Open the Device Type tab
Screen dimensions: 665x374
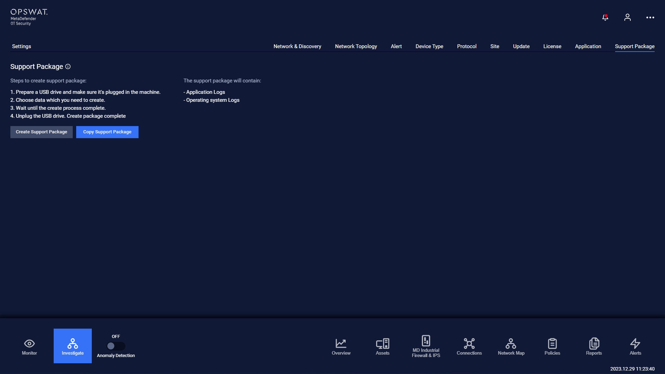pos(429,46)
